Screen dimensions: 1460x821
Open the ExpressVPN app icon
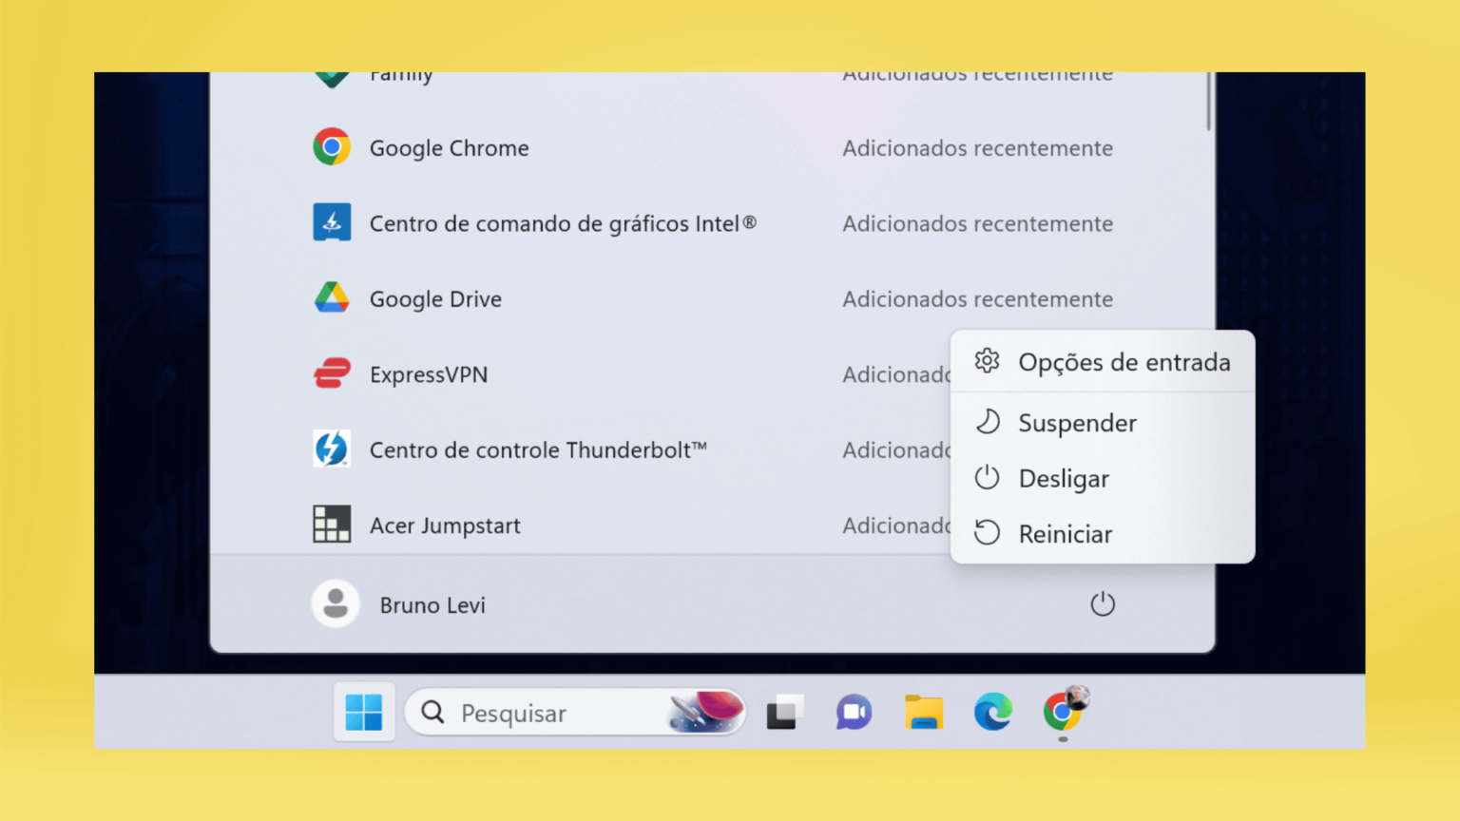pos(332,373)
